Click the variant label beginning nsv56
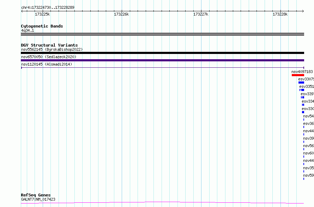The width and height of the screenshot is (314, 207). 308,146
